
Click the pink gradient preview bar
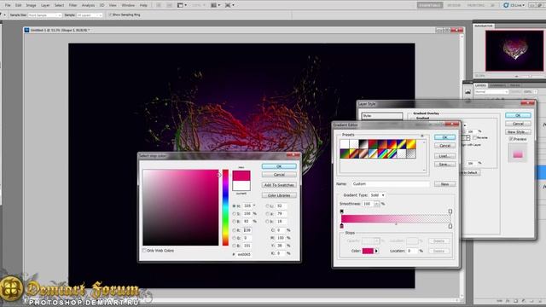click(x=396, y=218)
